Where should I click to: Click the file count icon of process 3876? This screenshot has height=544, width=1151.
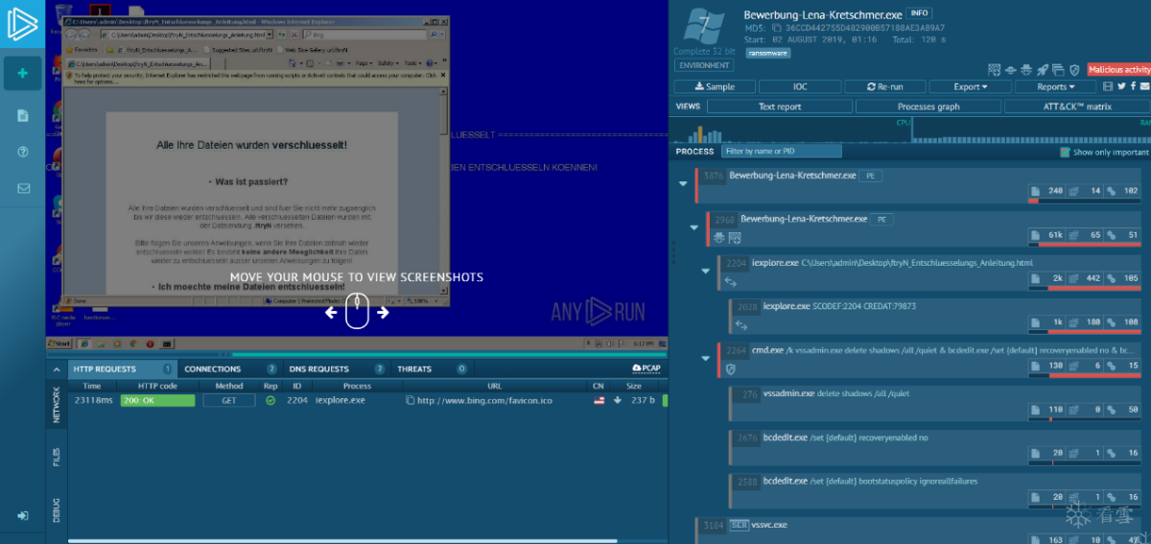(x=1035, y=191)
